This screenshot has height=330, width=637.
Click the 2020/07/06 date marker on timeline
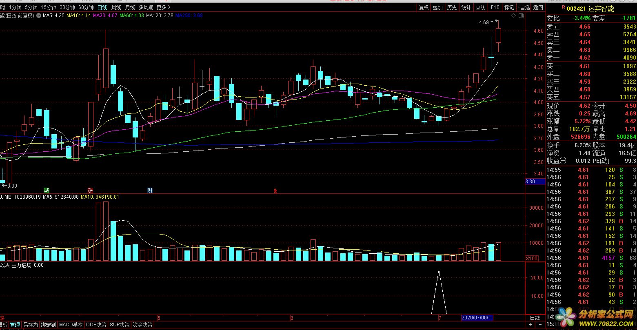tap(477, 318)
